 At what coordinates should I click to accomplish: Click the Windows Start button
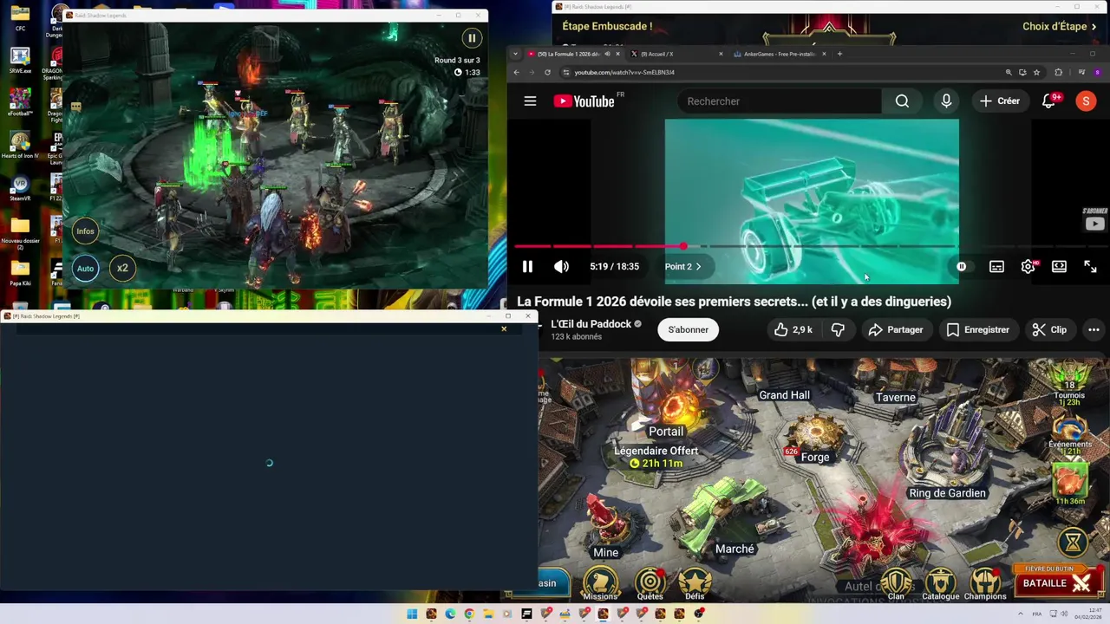tap(412, 614)
